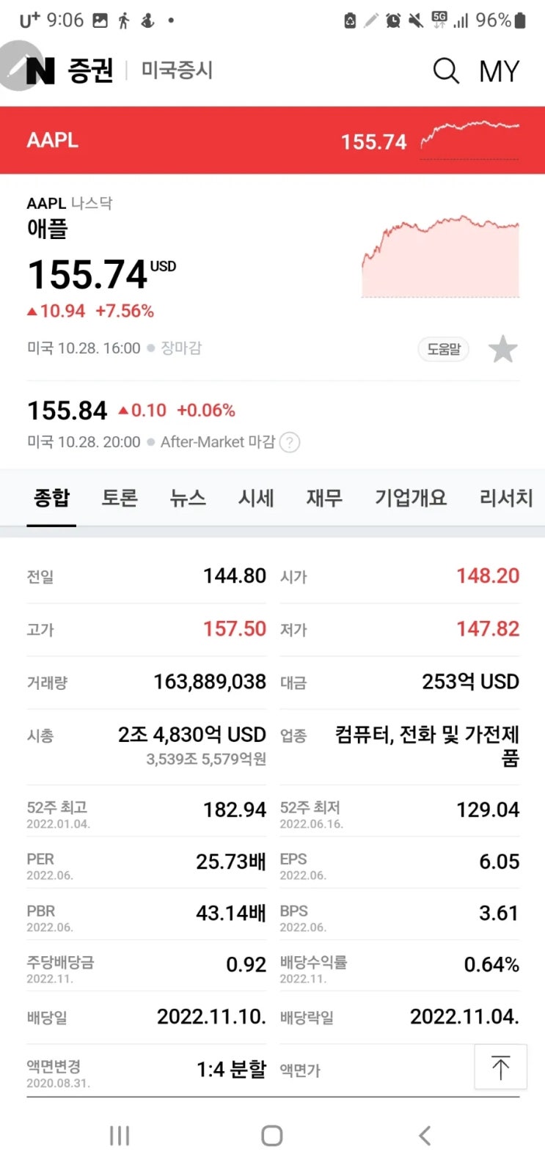
Task: Switch to the 뉴스 tab
Action: 188,498
